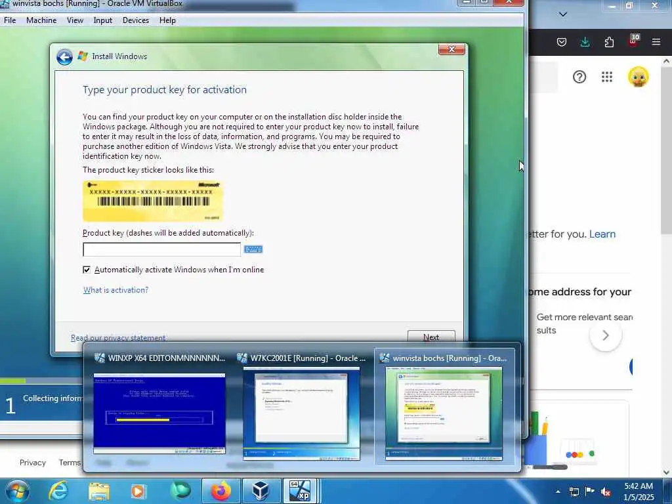Click the Google account duck avatar
Viewport: 672px width, 504px height.
point(638,77)
